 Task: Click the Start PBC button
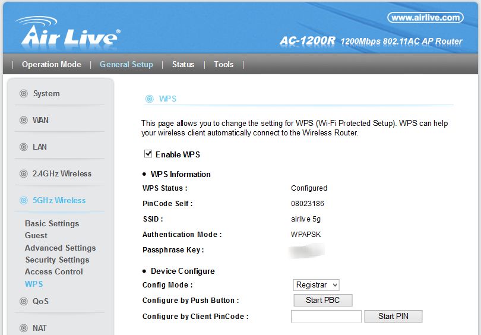click(322, 301)
